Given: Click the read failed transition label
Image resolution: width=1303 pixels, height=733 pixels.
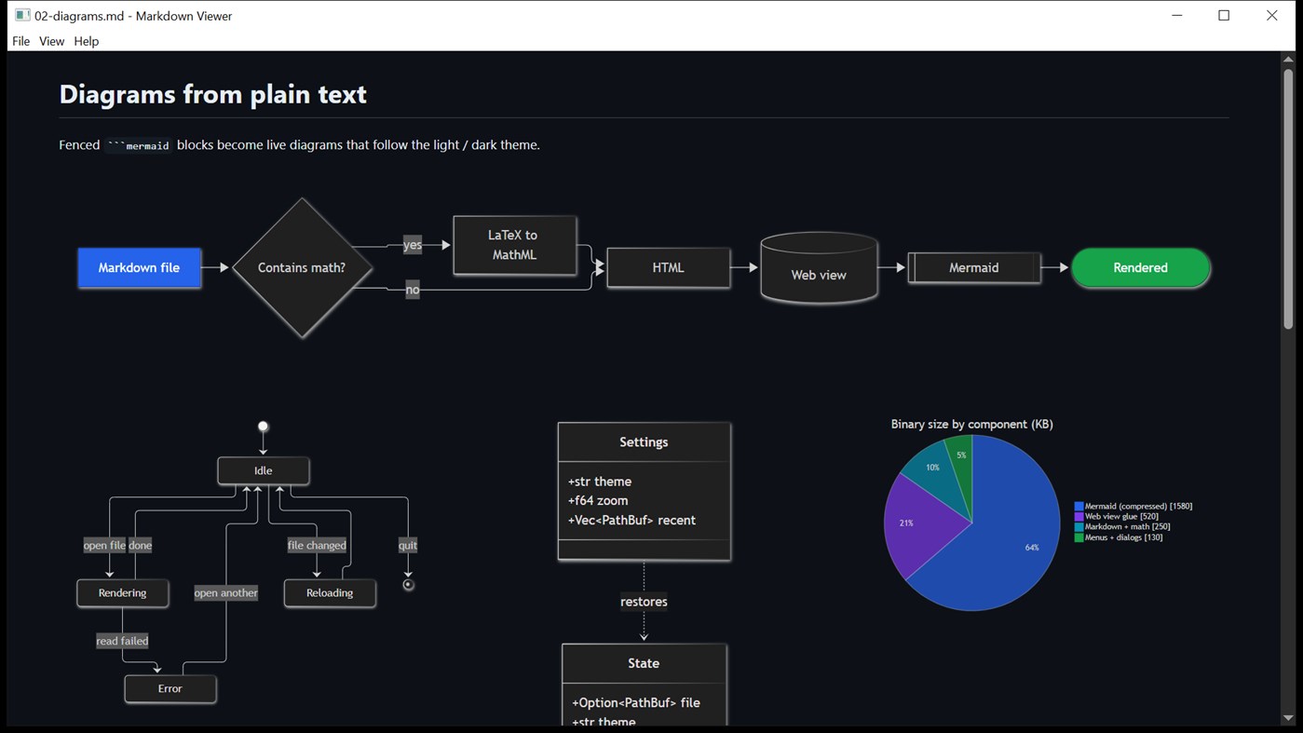Looking at the screenshot, I should pyautogui.click(x=123, y=641).
